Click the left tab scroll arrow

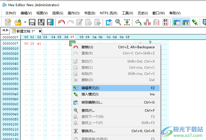3,30
